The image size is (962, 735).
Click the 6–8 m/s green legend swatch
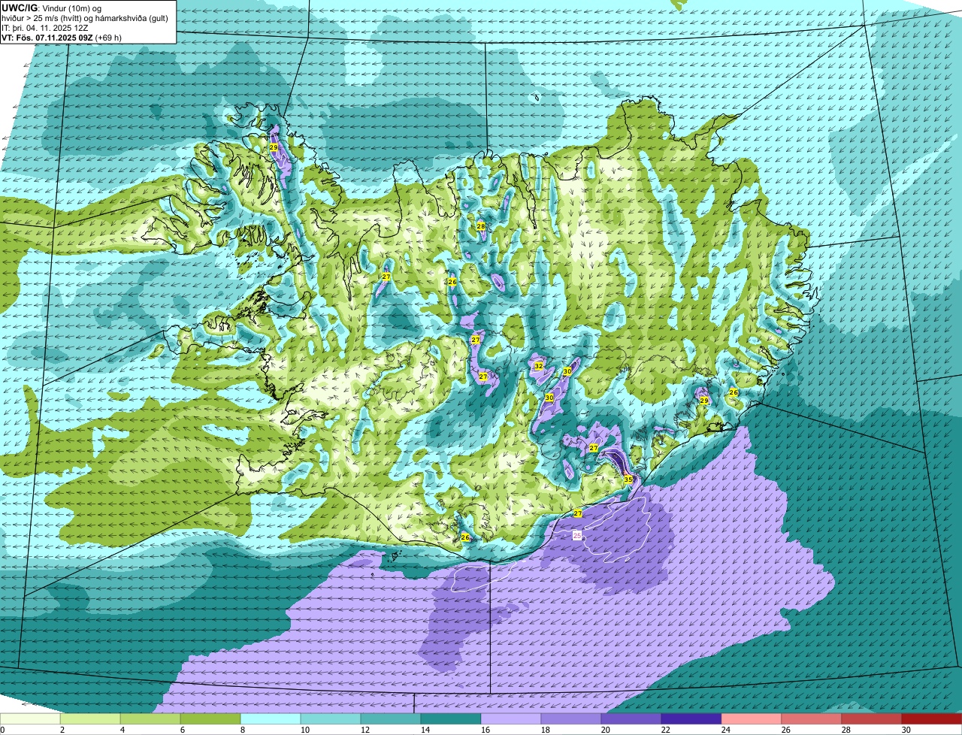pos(210,718)
